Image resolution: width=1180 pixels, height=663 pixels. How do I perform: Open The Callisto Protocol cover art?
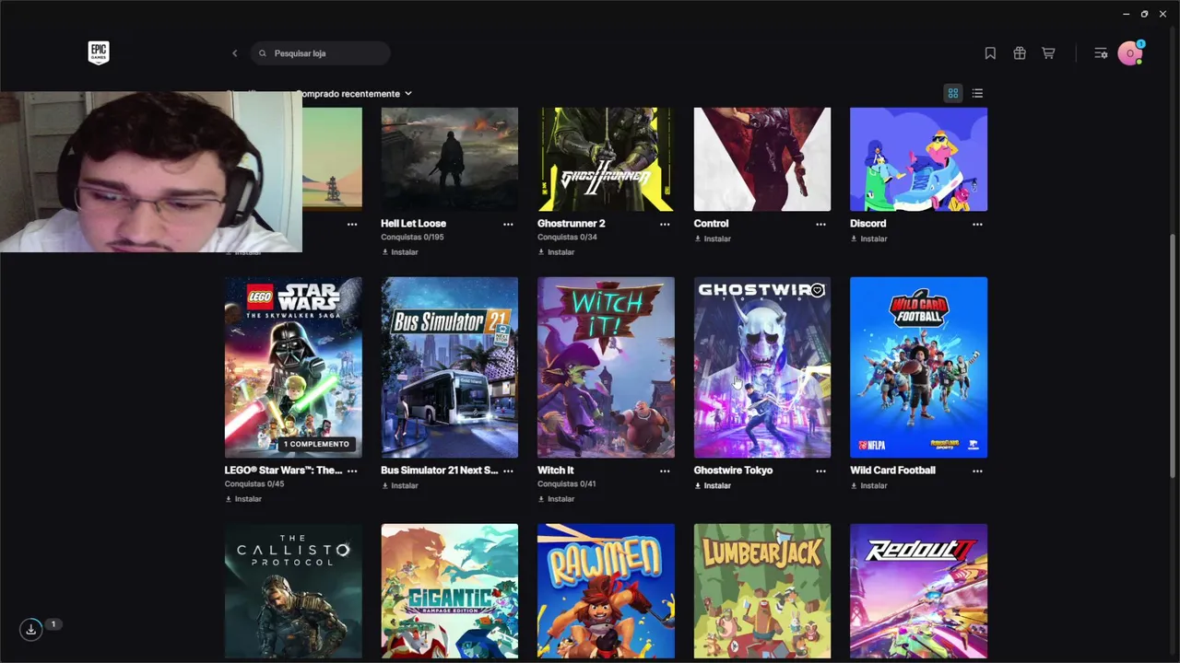293,591
